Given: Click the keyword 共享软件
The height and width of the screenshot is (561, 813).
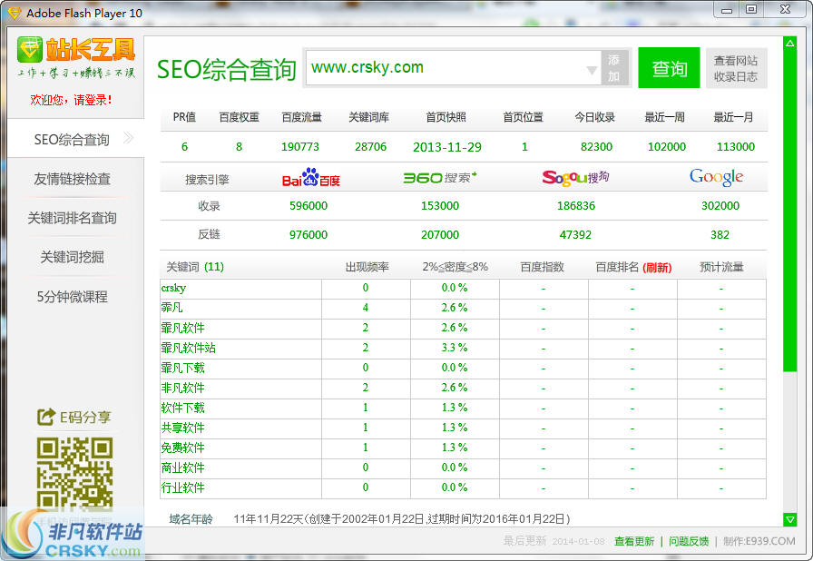Looking at the screenshot, I should (182, 428).
